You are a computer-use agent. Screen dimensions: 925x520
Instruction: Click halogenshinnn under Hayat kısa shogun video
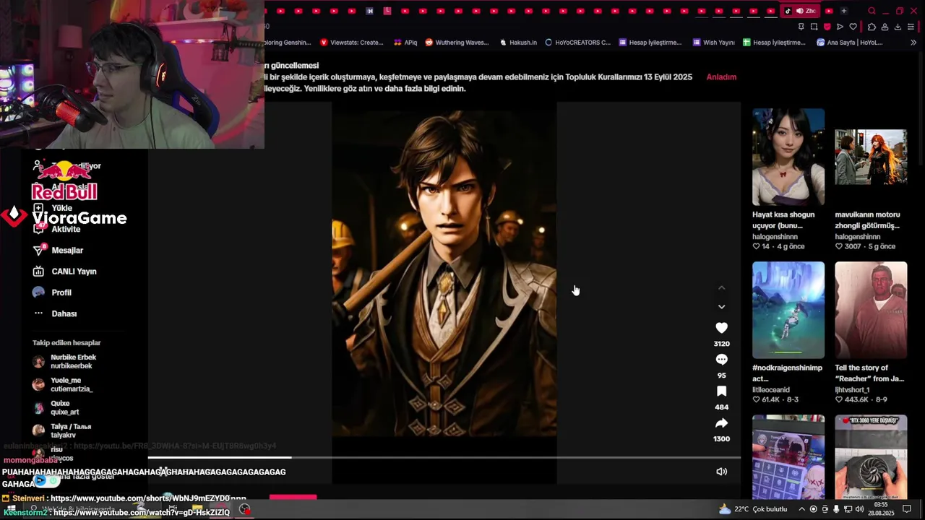775,236
